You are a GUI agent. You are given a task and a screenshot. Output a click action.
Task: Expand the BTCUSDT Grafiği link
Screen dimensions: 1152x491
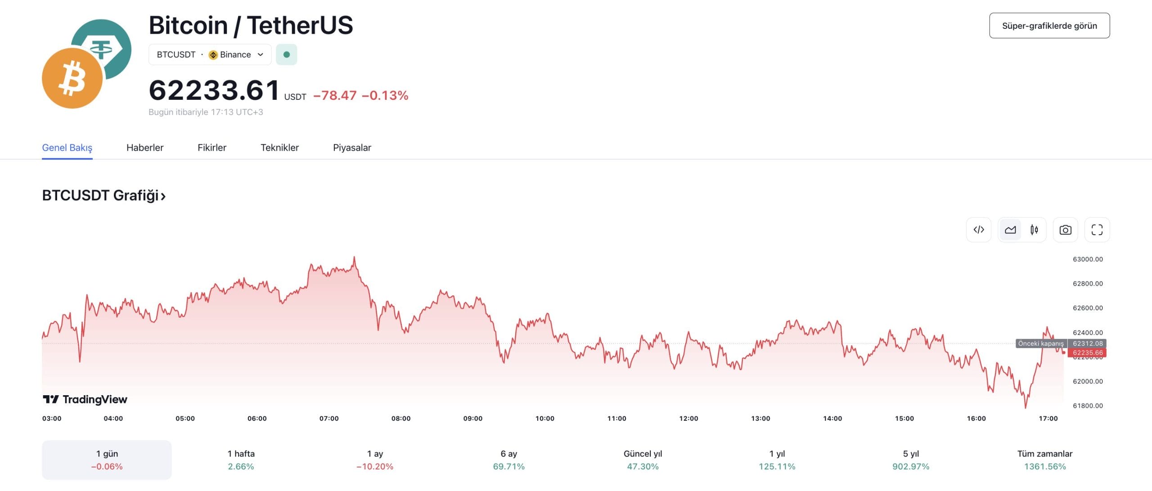coord(103,196)
